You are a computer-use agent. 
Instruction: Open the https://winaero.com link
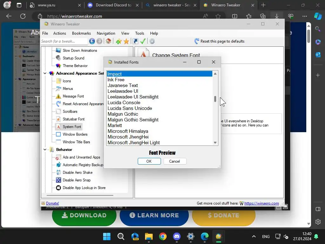pos(262,203)
